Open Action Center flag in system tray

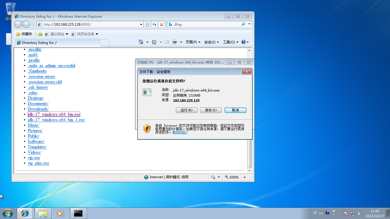[x=345, y=213]
